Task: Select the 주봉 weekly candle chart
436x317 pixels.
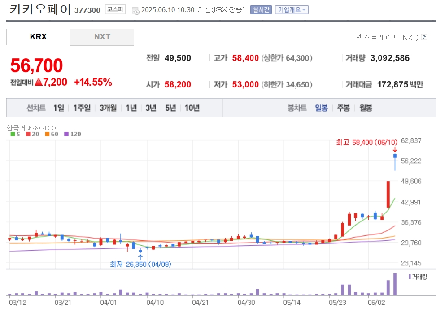Action: coord(344,108)
